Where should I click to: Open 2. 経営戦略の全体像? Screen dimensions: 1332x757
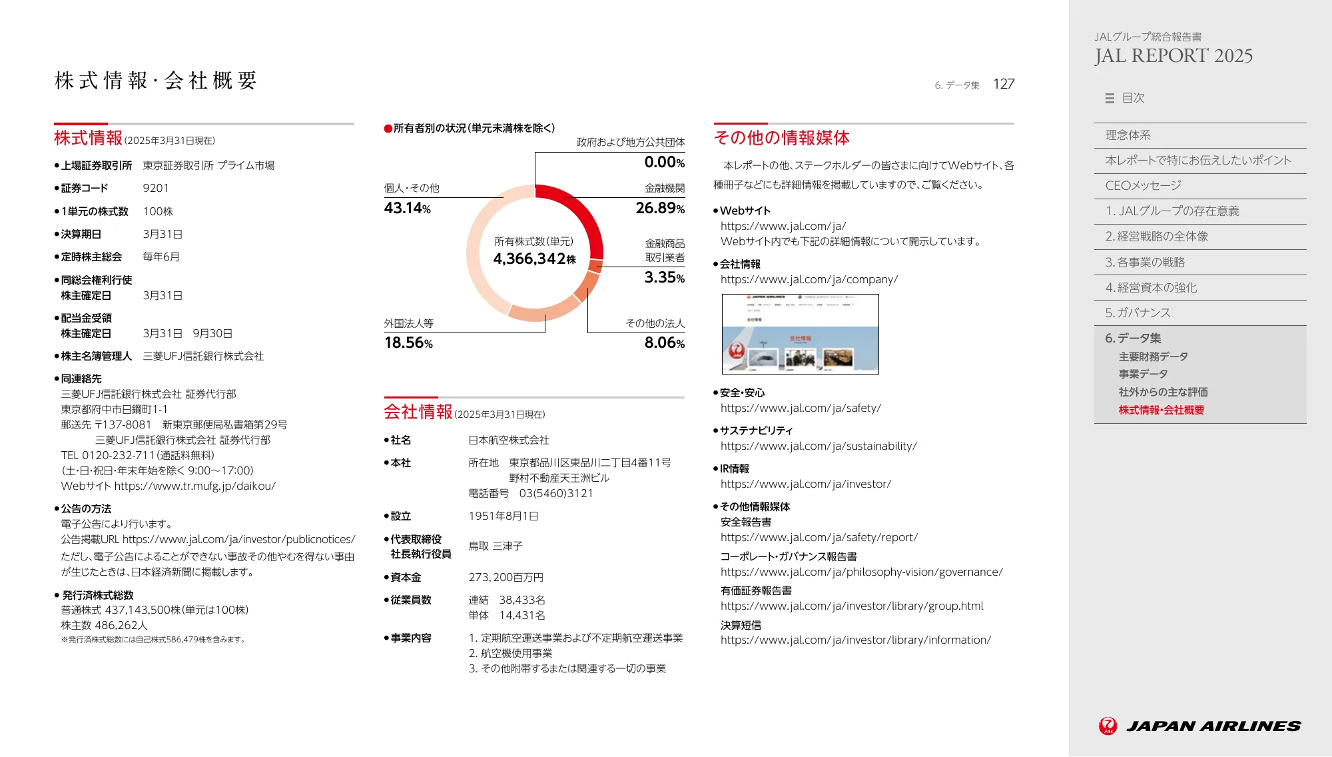[1200, 237]
